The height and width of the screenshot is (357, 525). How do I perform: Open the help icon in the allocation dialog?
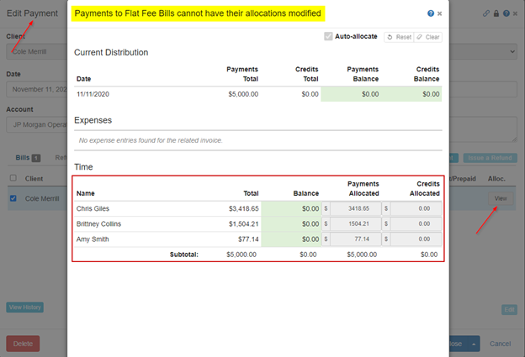pyautogui.click(x=431, y=13)
